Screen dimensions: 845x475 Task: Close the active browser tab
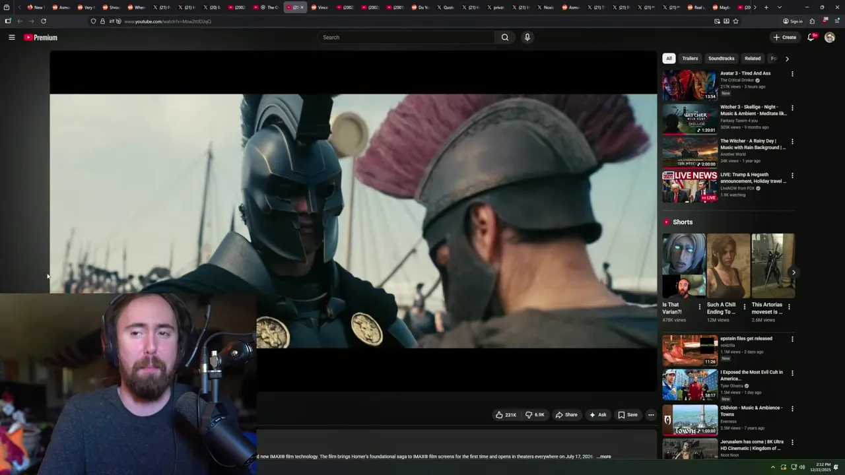[x=302, y=7]
